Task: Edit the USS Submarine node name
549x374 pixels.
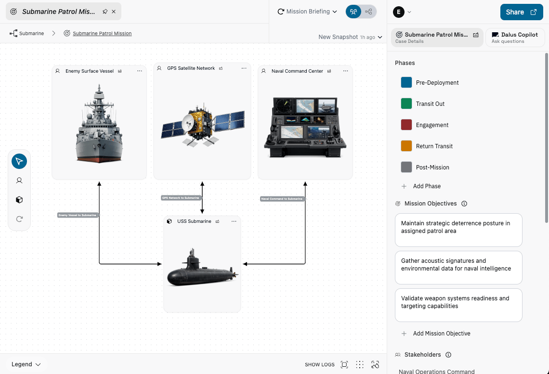Action: pos(217,221)
